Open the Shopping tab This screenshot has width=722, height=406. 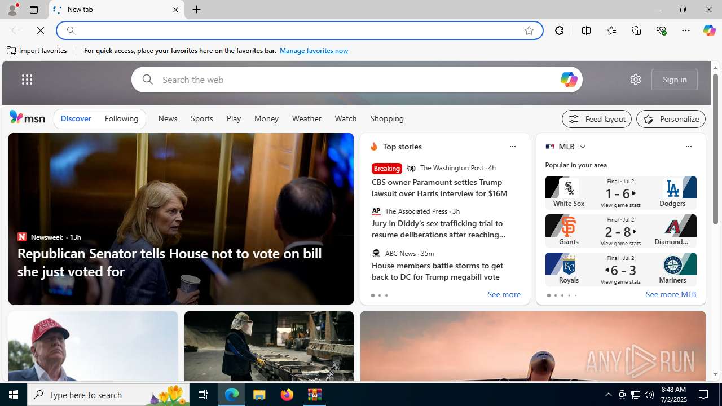[387, 119]
